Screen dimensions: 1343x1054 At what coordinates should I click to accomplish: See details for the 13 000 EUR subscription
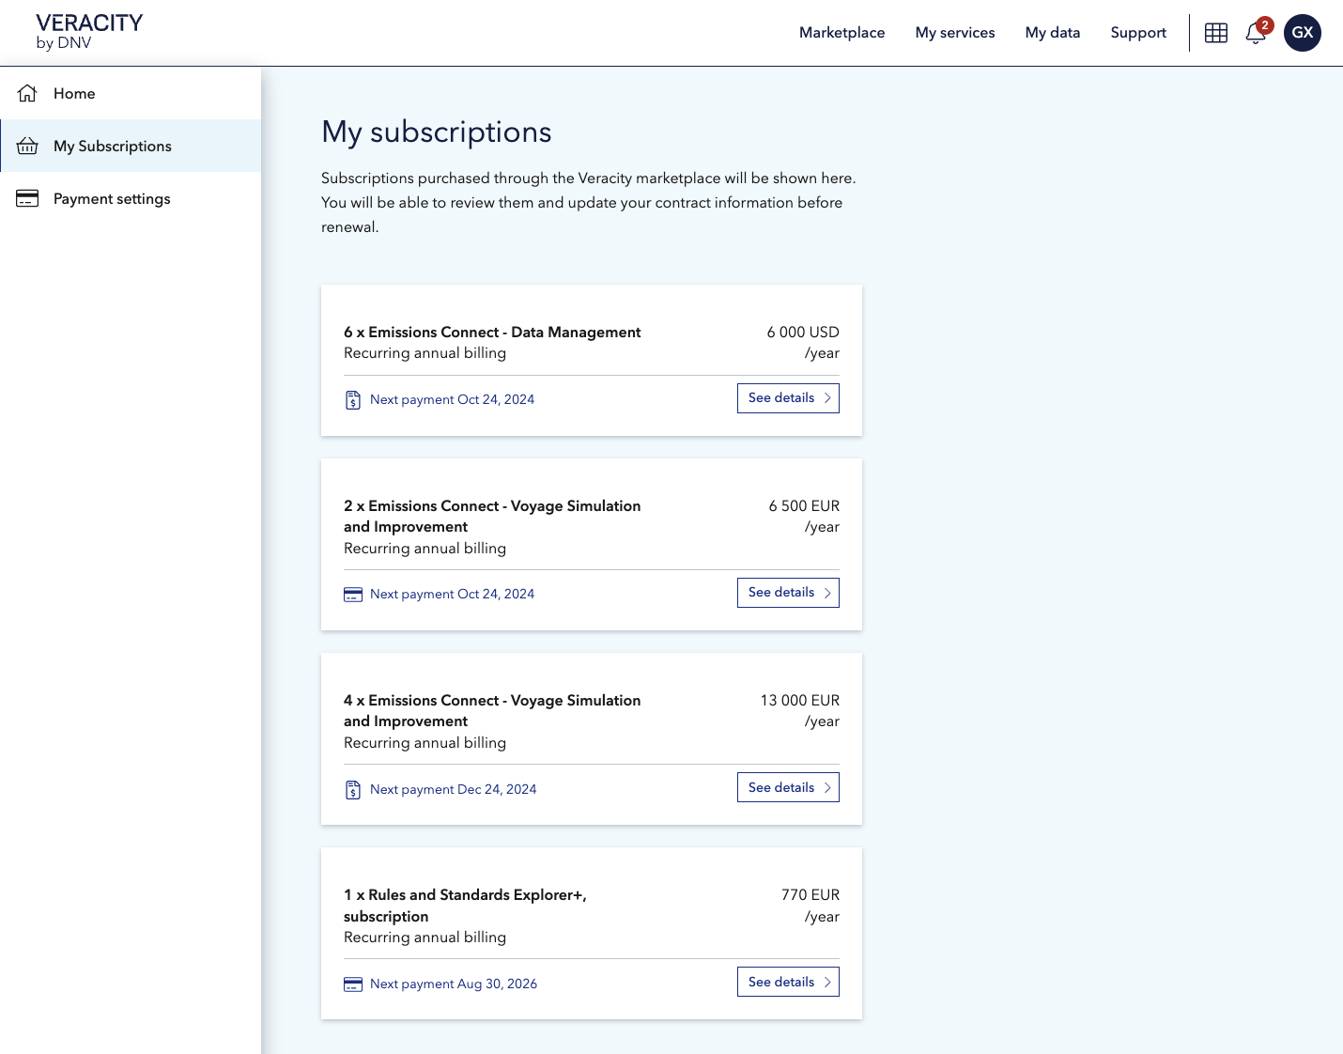click(x=788, y=788)
